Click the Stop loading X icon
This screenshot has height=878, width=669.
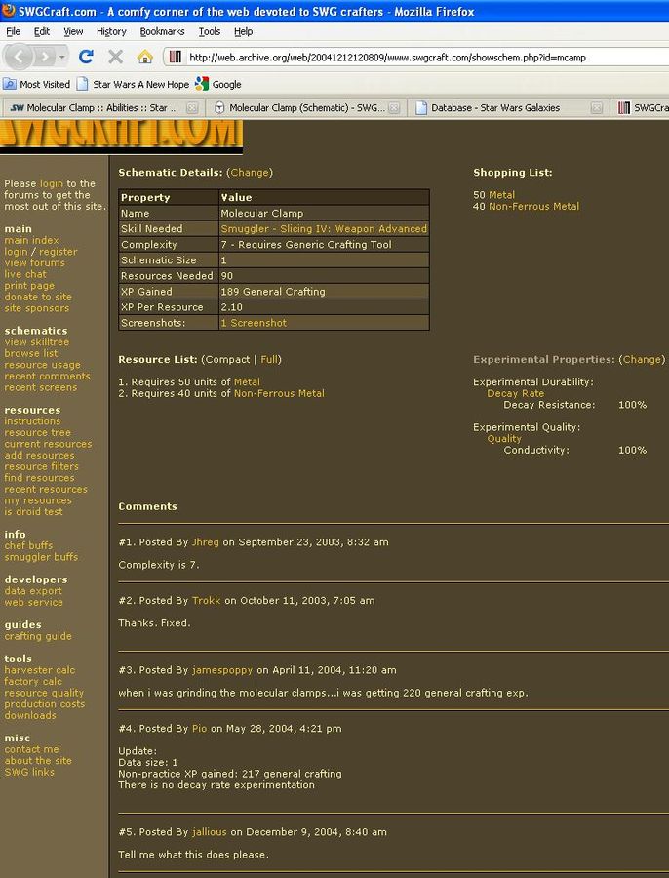click(x=115, y=57)
